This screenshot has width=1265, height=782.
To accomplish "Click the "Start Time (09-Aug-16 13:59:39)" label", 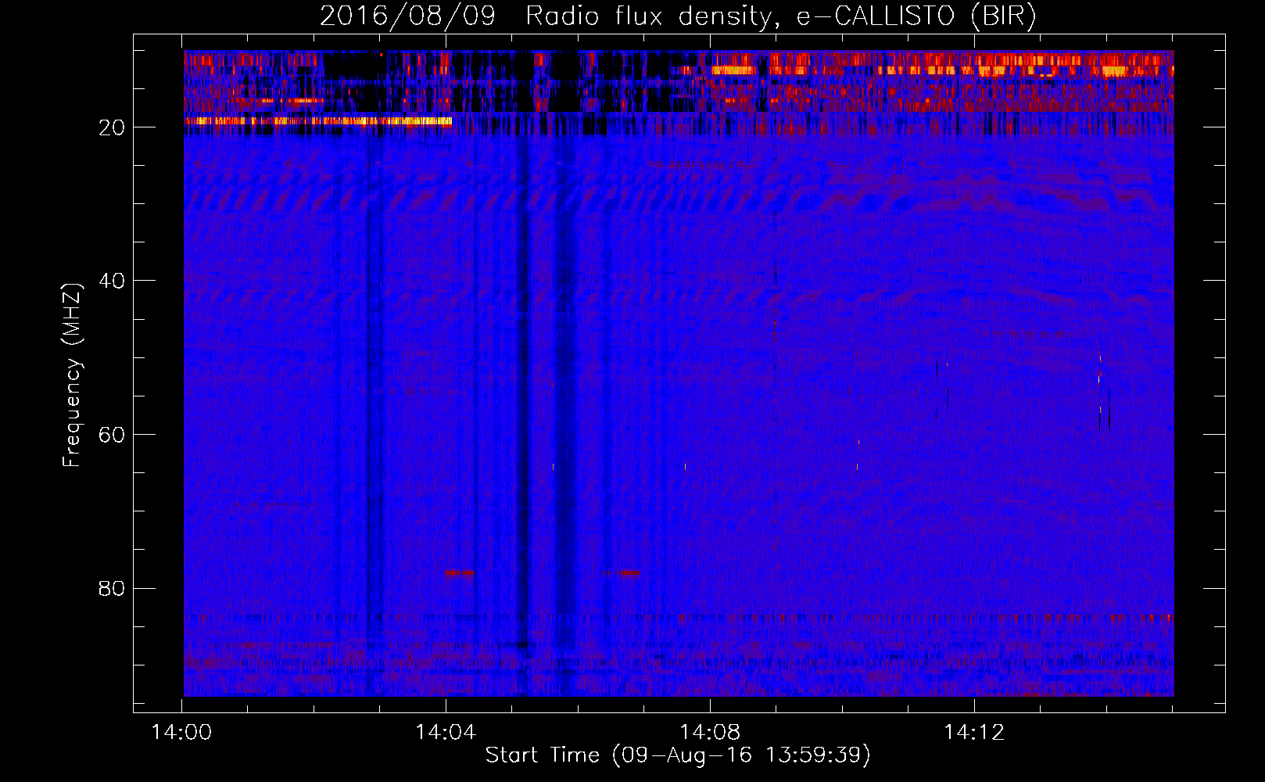I will click(678, 755).
